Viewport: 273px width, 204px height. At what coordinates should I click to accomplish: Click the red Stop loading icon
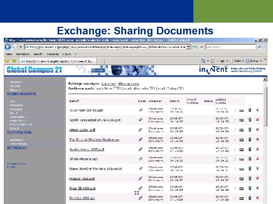coord(201,47)
